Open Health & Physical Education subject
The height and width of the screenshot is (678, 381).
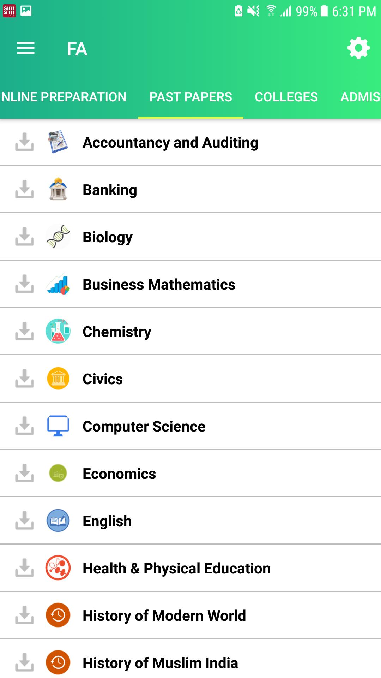tap(176, 568)
